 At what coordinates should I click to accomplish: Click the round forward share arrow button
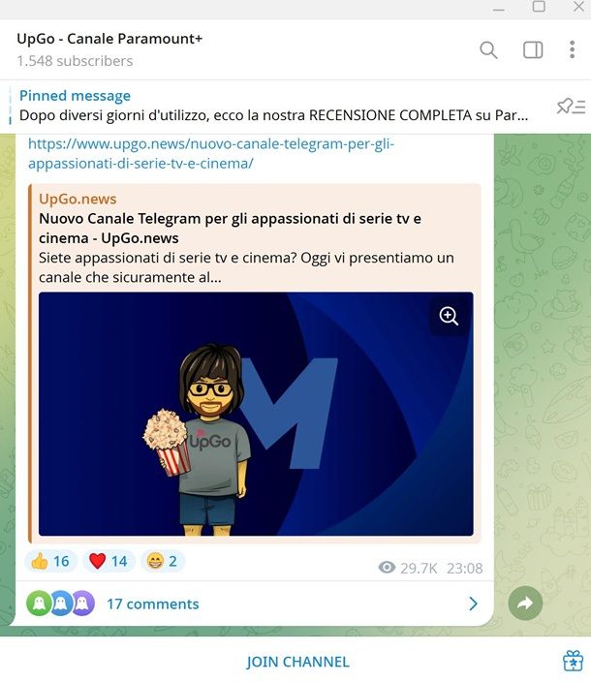pyautogui.click(x=525, y=604)
